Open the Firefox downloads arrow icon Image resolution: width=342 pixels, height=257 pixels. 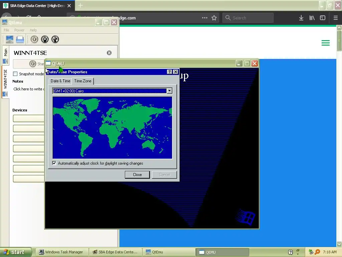click(x=301, y=18)
